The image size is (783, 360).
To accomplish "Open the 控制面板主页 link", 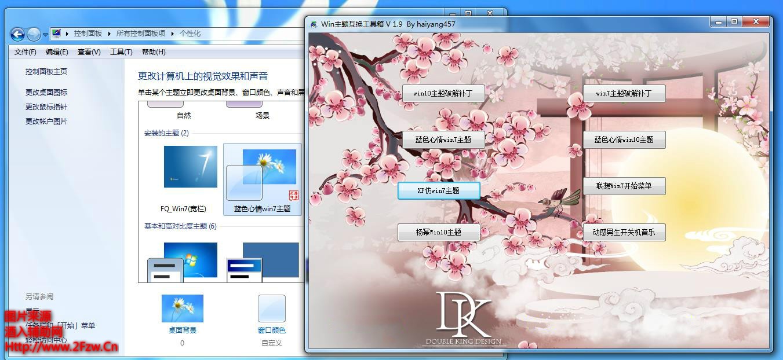I will (x=46, y=72).
